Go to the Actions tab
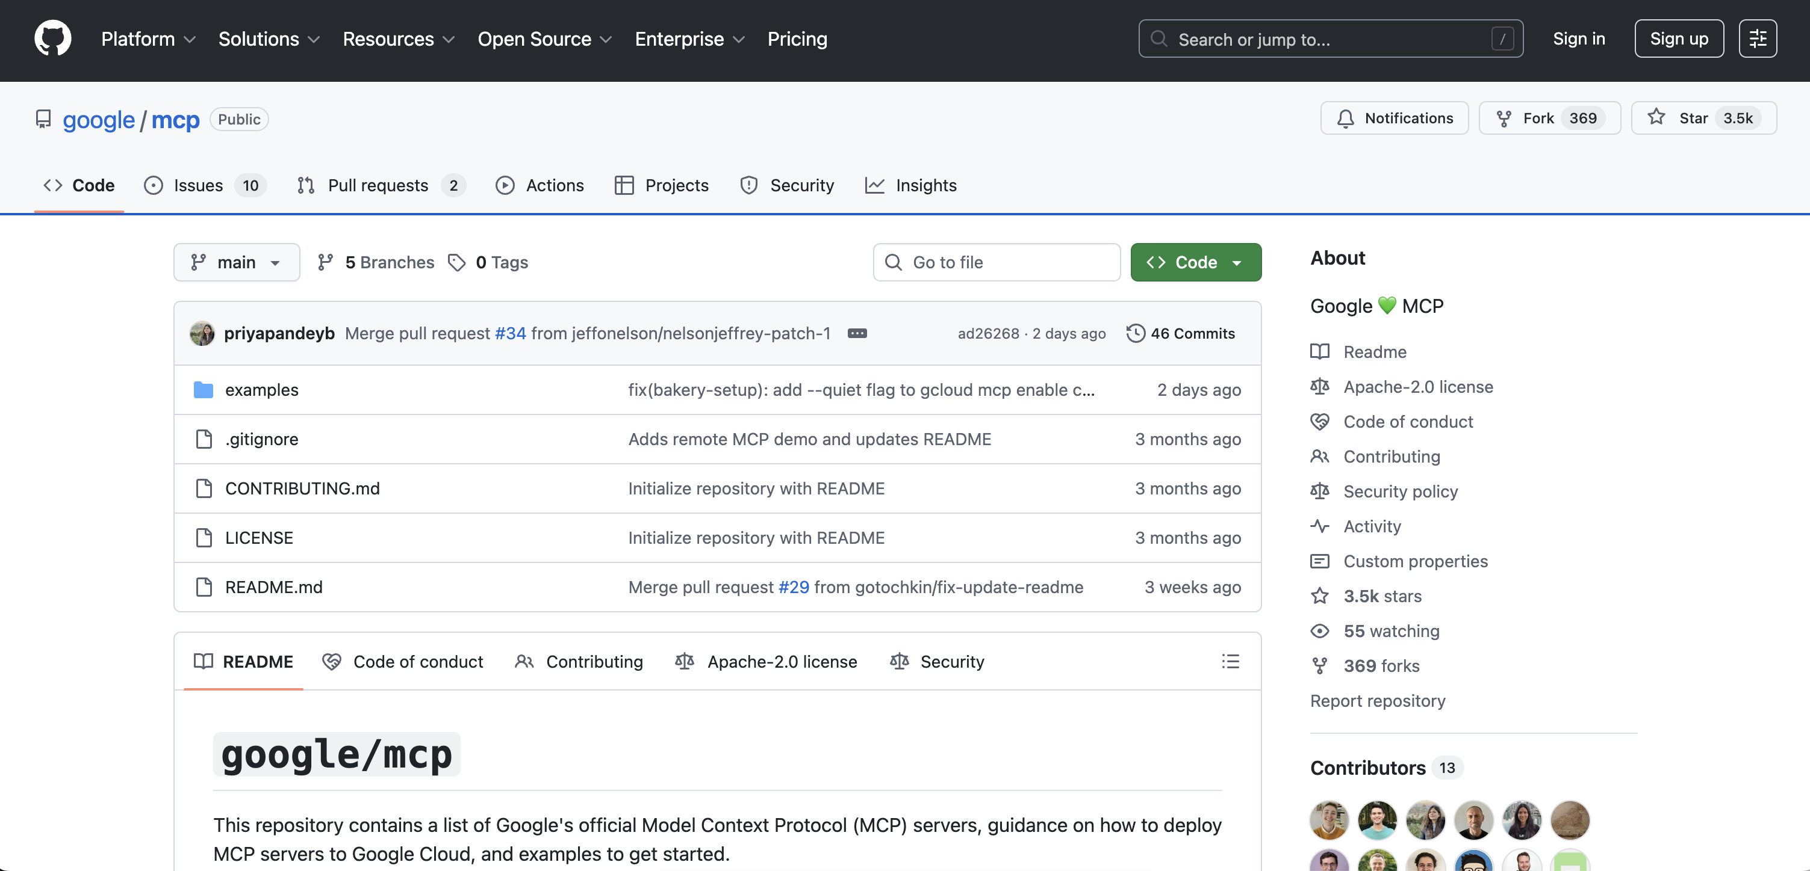This screenshot has width=1810, height=871. click(x=540, y=185)
